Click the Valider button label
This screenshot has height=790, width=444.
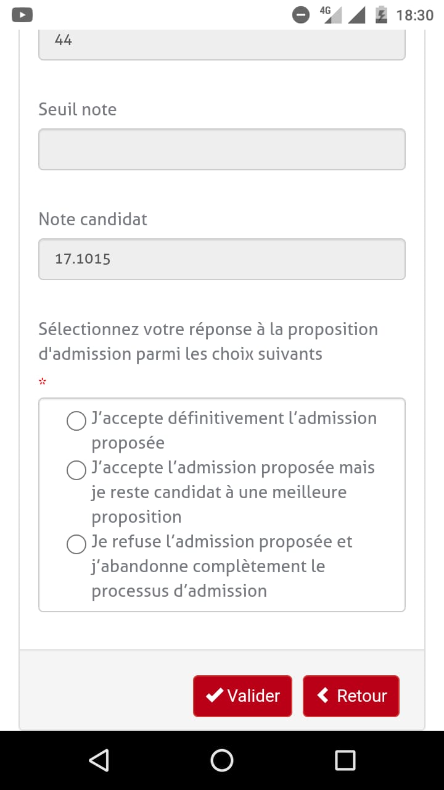tap(253, 696)
